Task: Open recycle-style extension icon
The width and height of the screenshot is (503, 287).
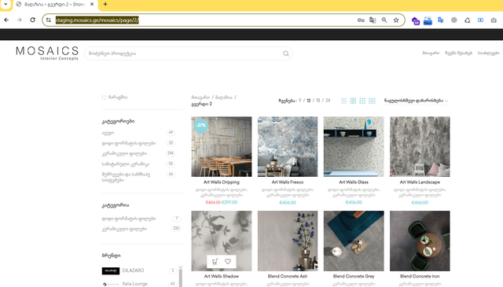Action: (x=468, y=20)
